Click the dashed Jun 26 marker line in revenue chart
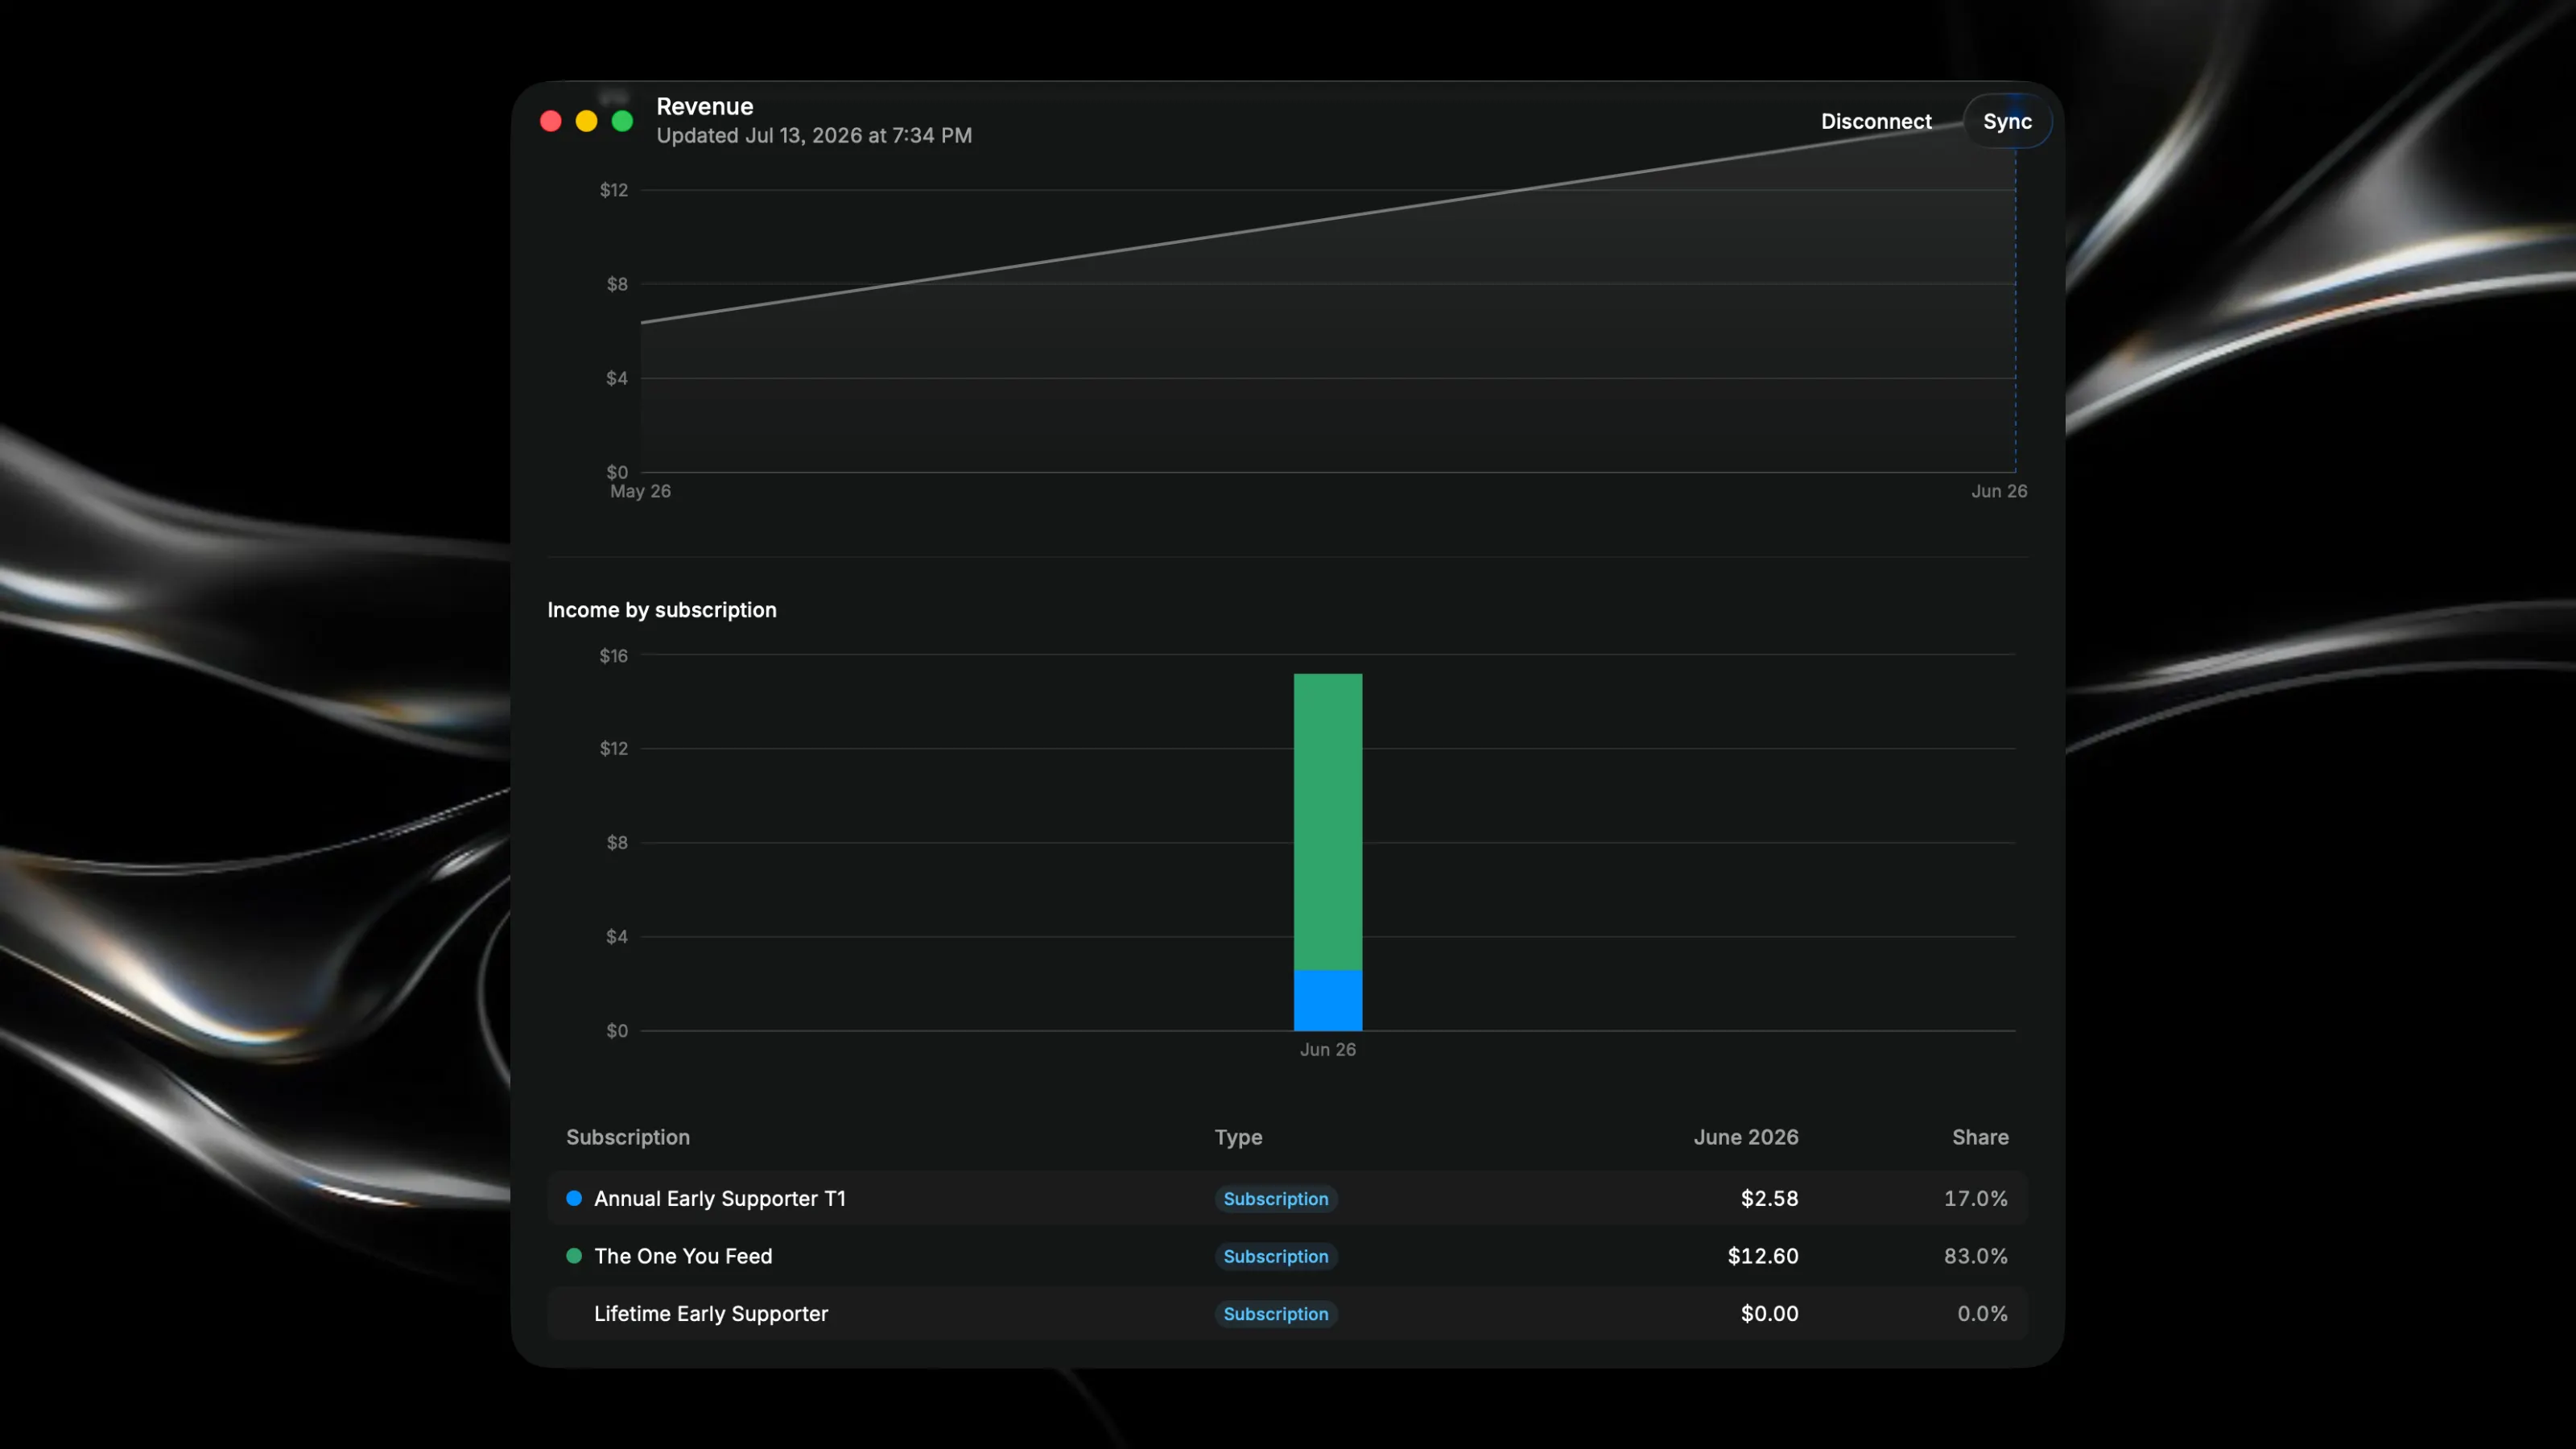 (x=2015, y=310)
